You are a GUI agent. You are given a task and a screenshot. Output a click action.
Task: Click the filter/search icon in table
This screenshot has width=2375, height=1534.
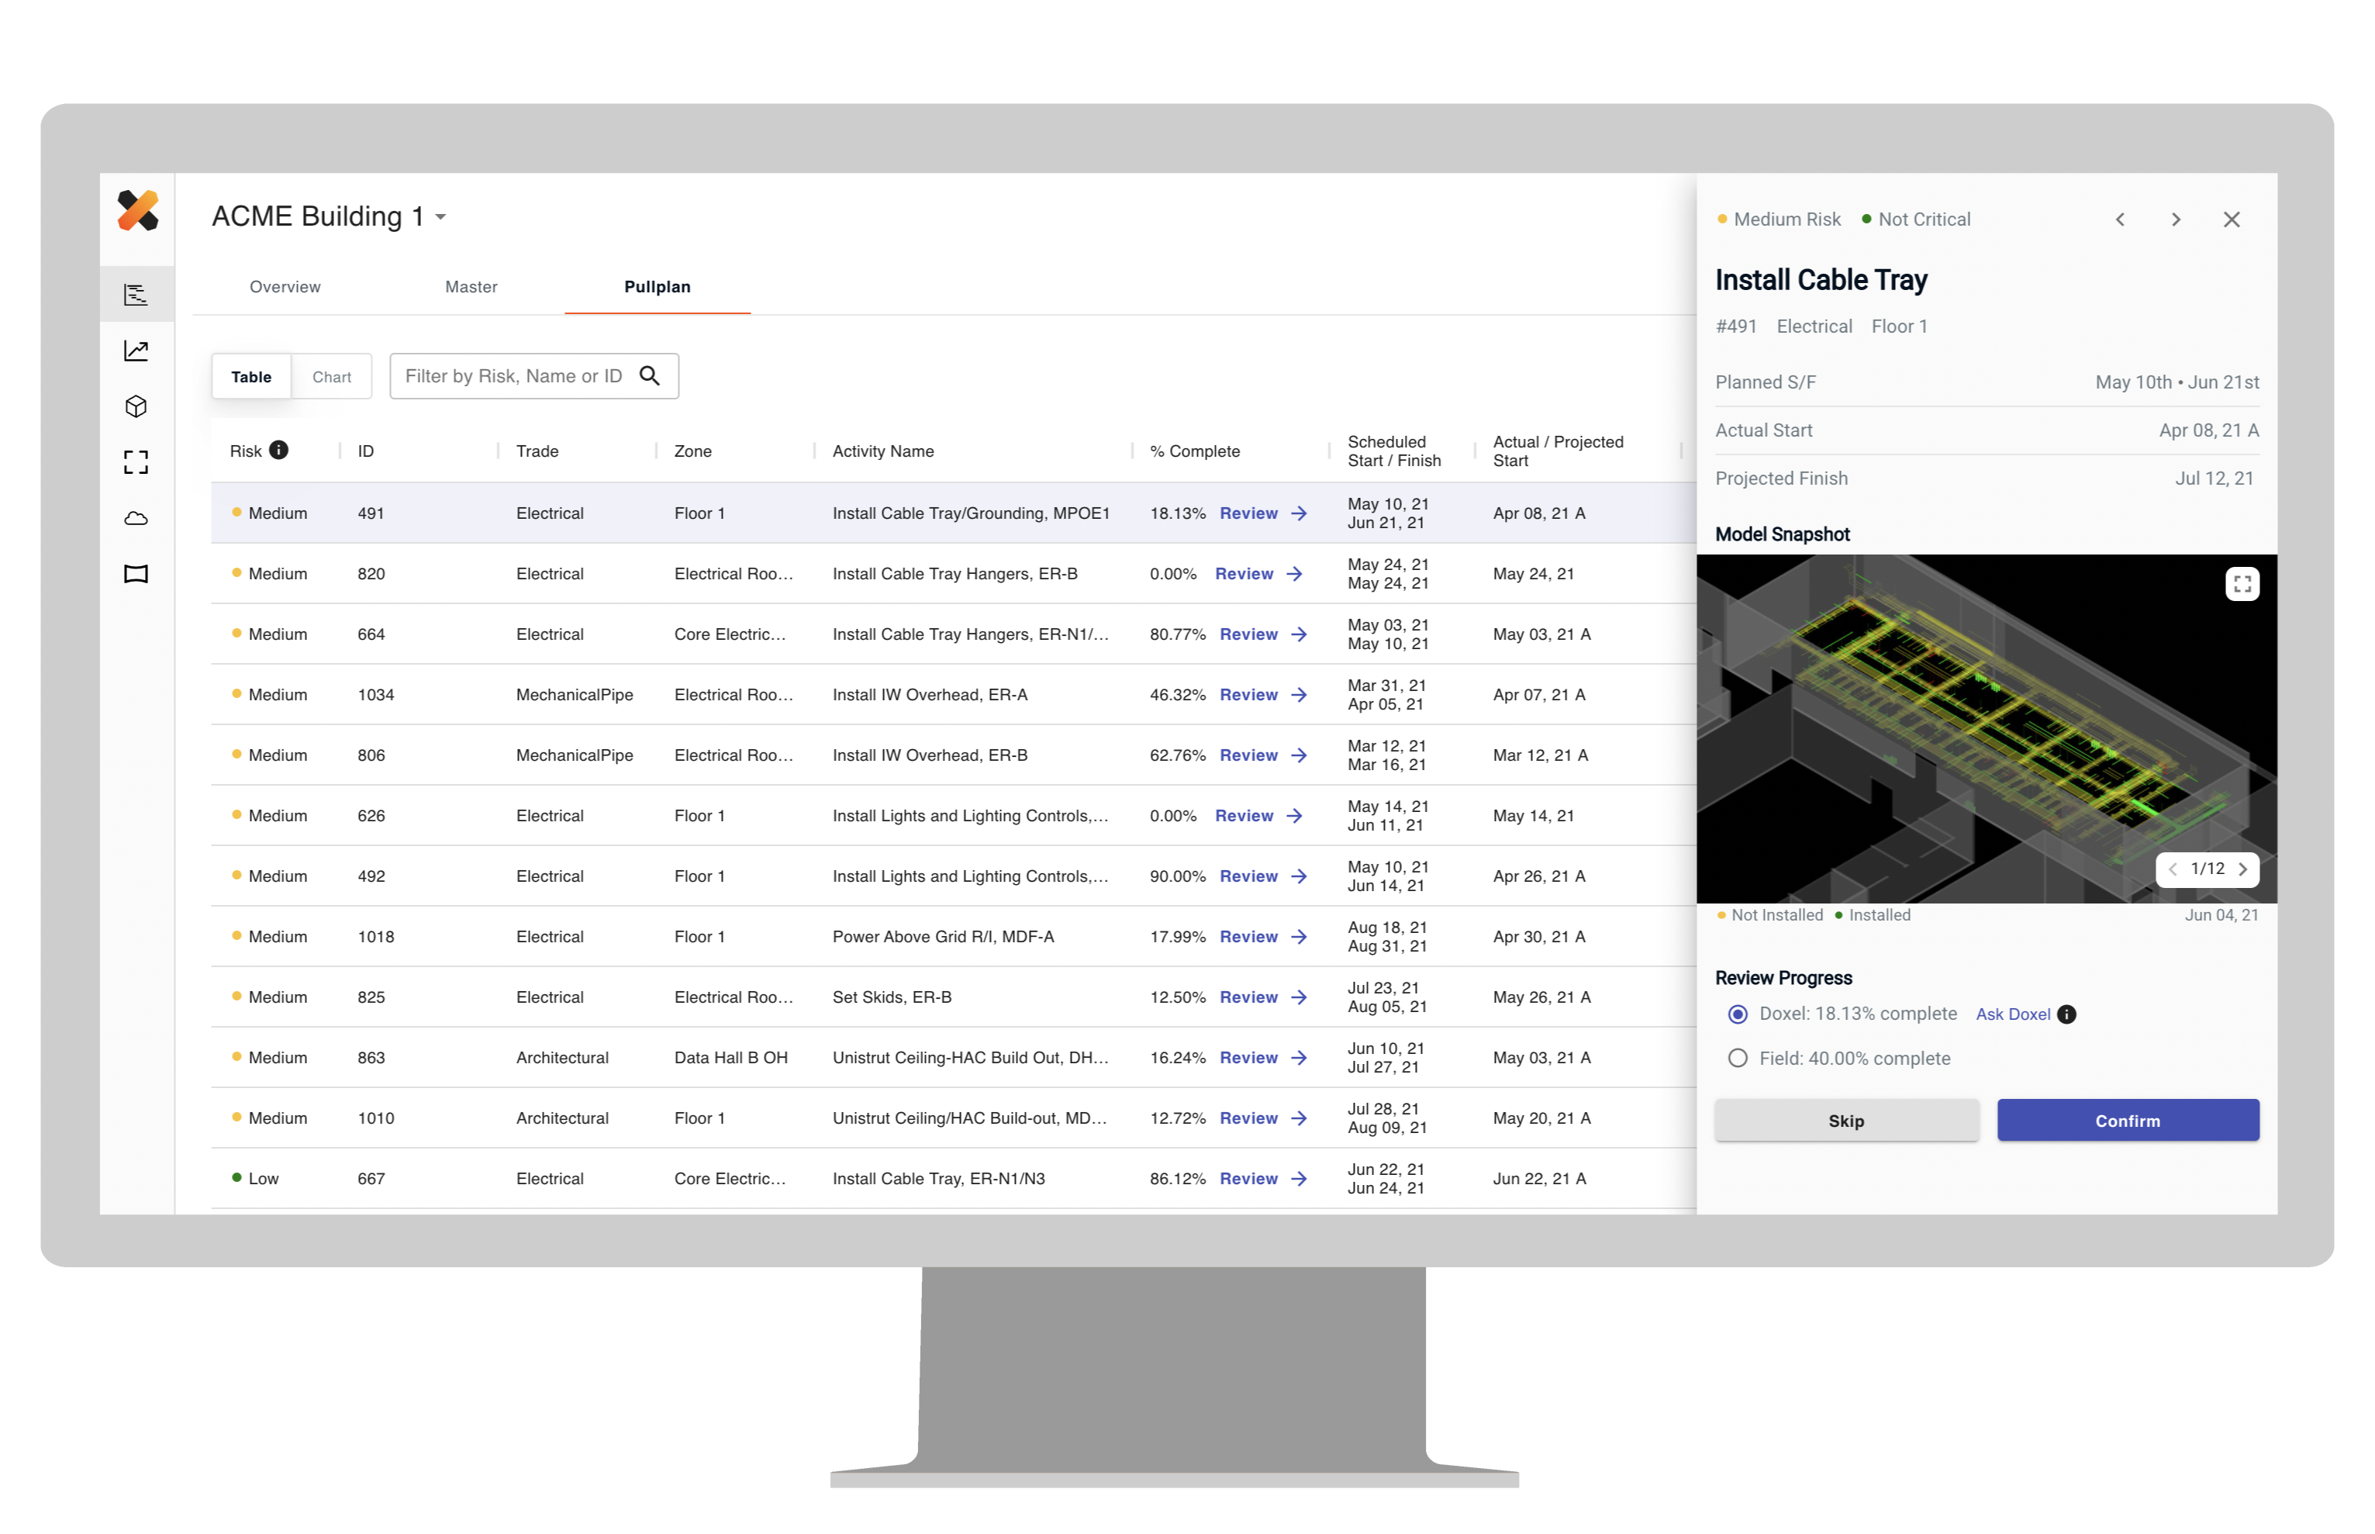point(649,375)
